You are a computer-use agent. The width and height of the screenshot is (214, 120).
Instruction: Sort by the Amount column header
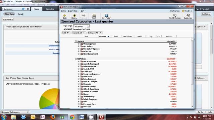tap(169, 36)
